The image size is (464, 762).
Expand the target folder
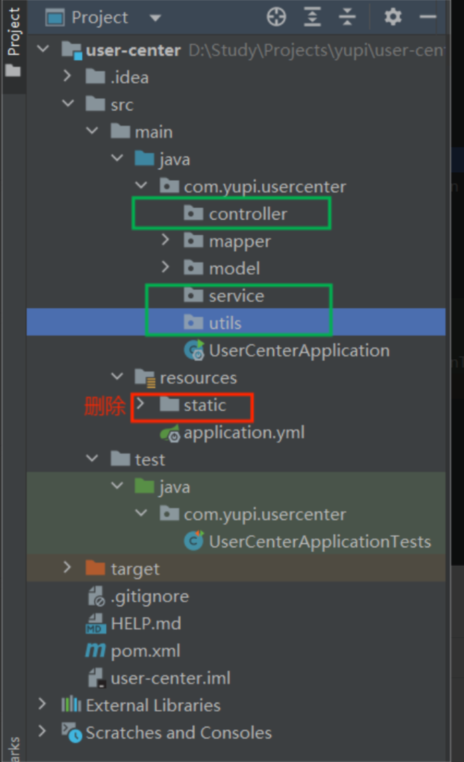point(67,568)
